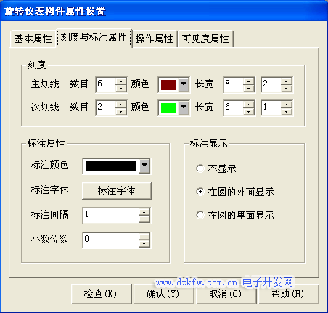Viewport: 328px width, 313px height.
Task: Select the 在圆的里面显示 radio option
Action: tap(200, 215)
